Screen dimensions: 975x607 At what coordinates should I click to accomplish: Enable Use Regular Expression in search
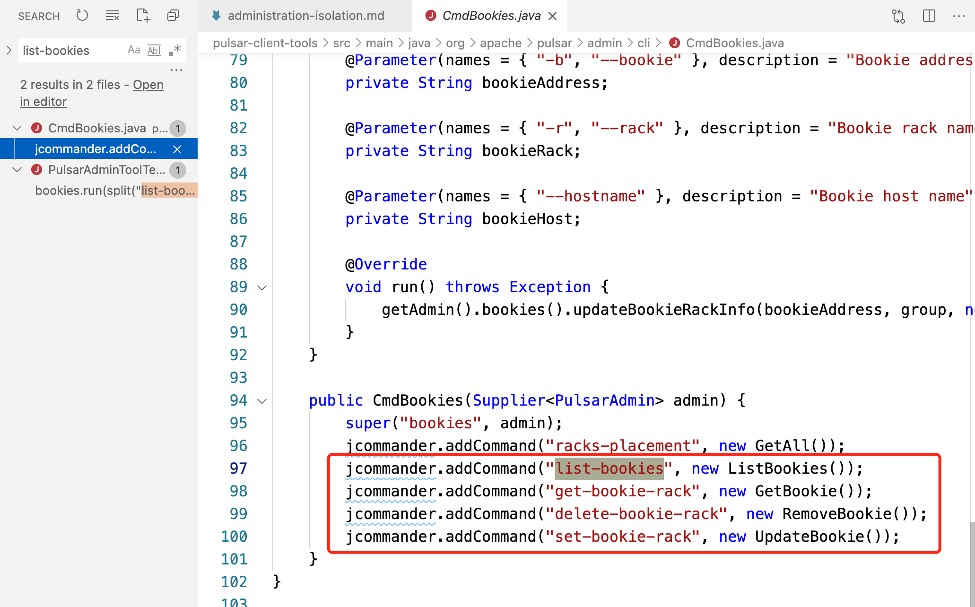(x=174, y=50)
